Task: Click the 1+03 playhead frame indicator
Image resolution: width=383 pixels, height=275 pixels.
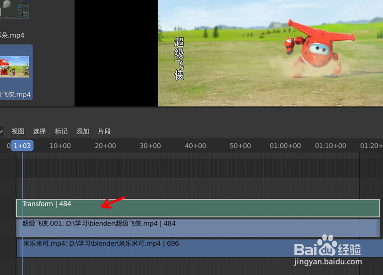Action: pos(22,146)
